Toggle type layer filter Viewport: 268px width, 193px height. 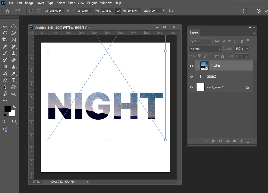pyautogui.click(x=229, y=41)
